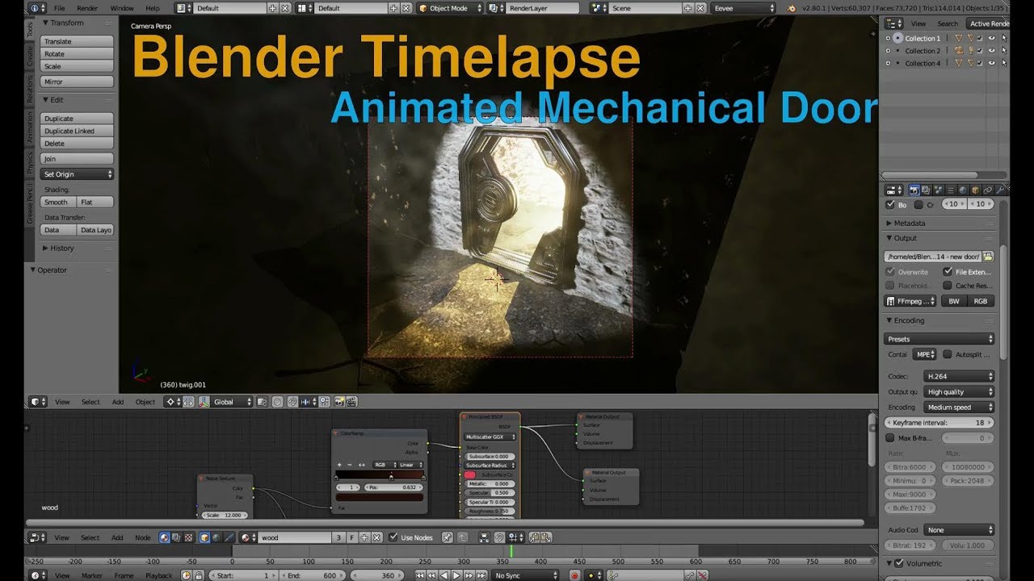Viewport: 1034px width, 581px height.
Task: Click the outliner editor type icon
Action: coord(894,23)
